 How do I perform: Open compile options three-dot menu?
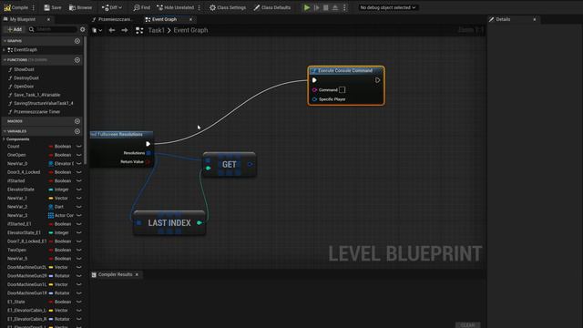(x=34, y=7)
